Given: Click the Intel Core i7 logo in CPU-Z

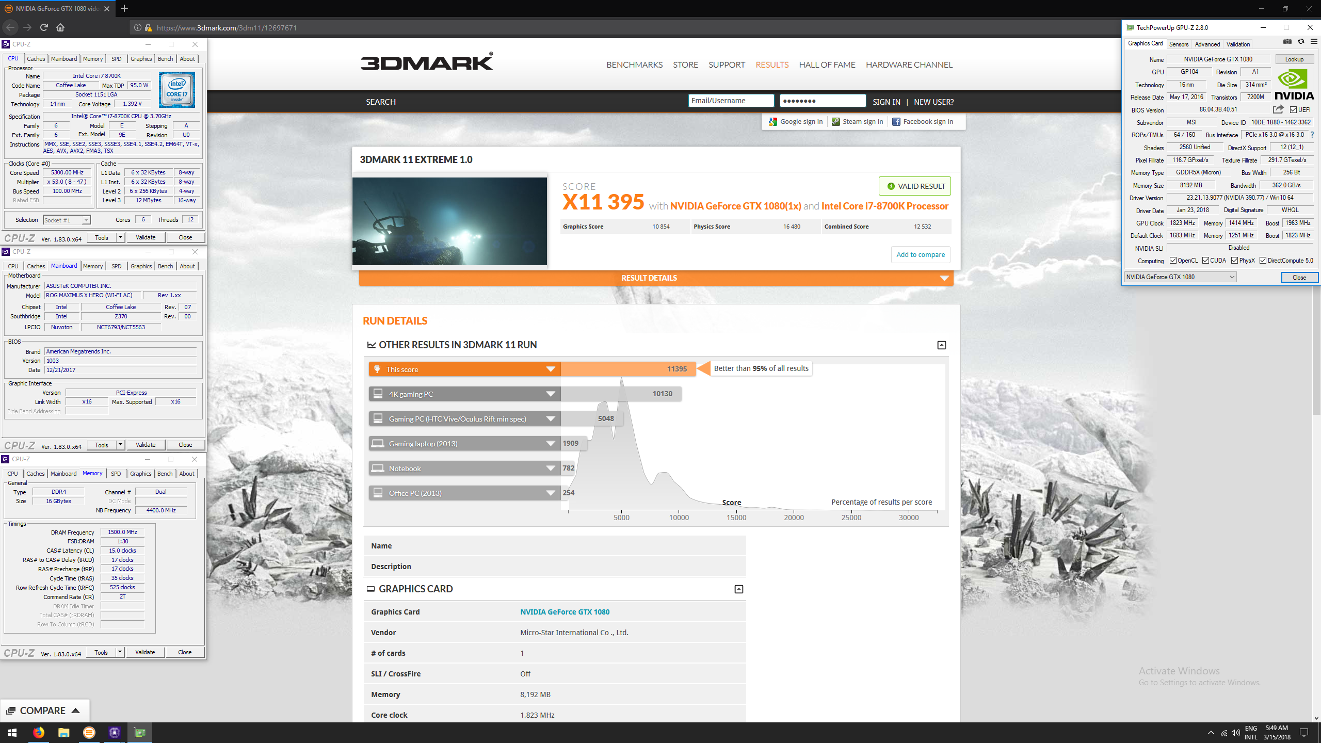Looking at the screenshot, I should (176, 90).
